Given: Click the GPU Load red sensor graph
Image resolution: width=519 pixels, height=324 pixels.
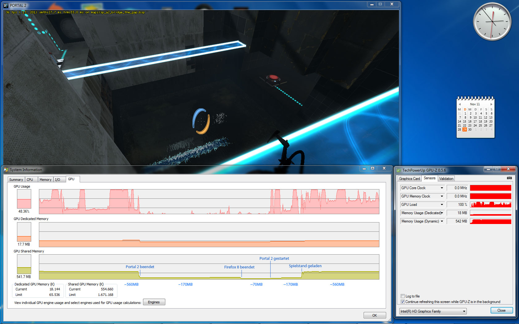Looking at the screenshot, I should [491, 205].
